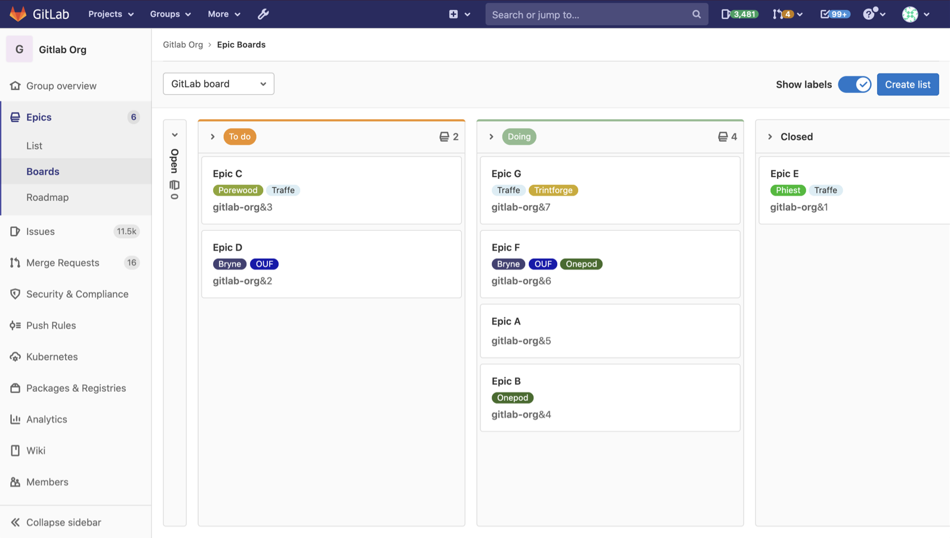
Task: Click the Porewood label on Epic C
Action: pos(237,190)
